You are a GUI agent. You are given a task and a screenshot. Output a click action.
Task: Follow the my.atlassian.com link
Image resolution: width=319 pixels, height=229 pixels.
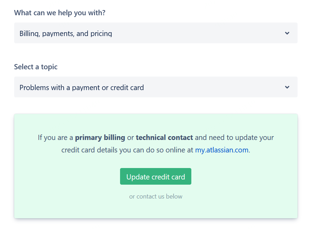point(222,150)
